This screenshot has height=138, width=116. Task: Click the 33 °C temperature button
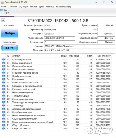[x=10, y=48]
